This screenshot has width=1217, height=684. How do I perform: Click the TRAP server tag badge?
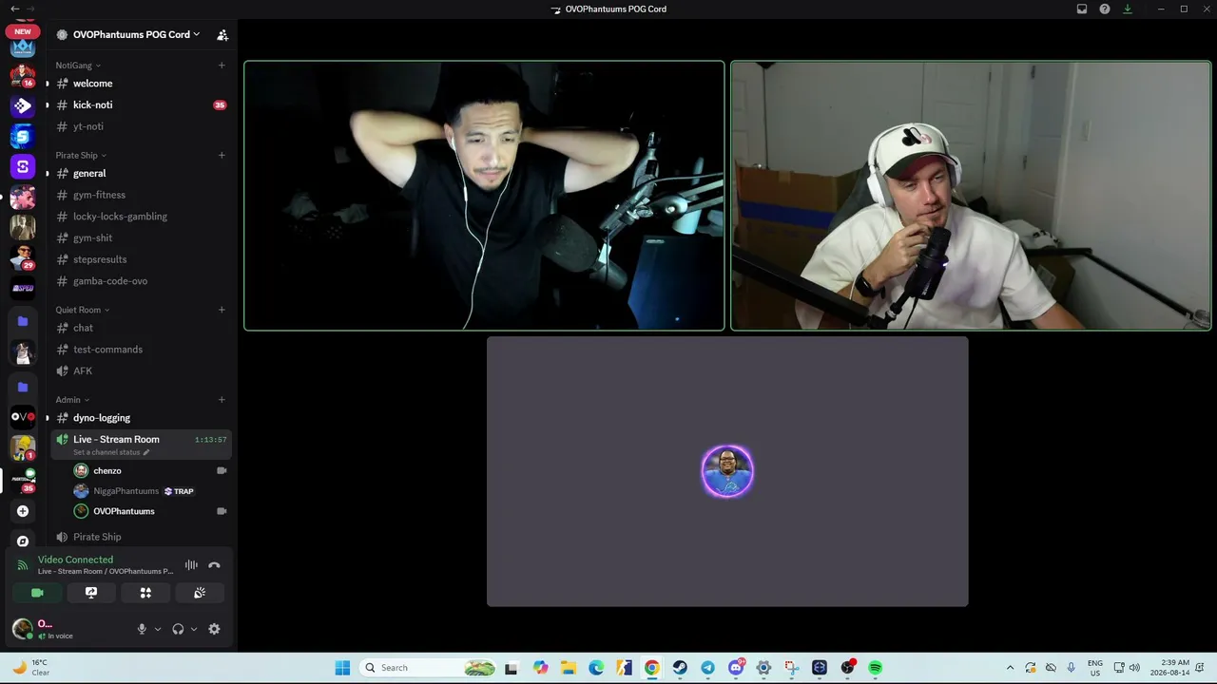tap(179, 491)
